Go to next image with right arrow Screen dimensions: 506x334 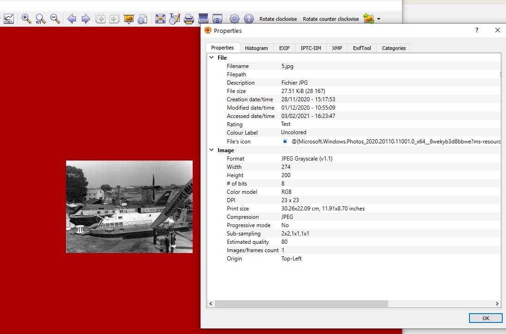click(86, 19)
